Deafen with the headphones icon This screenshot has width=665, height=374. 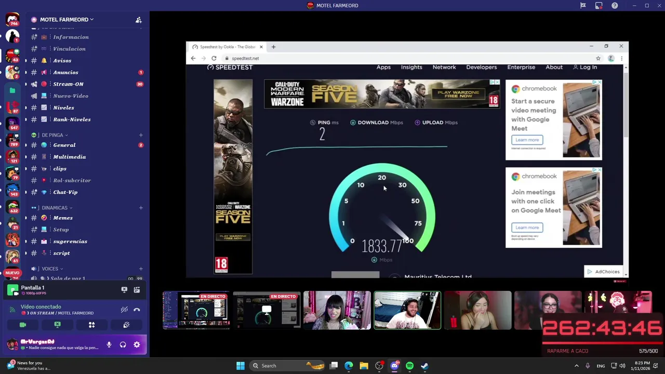(x=123, y=344)
